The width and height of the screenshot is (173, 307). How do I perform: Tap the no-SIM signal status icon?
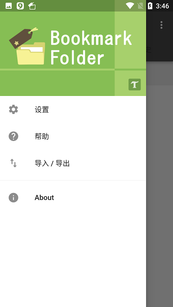140,6
